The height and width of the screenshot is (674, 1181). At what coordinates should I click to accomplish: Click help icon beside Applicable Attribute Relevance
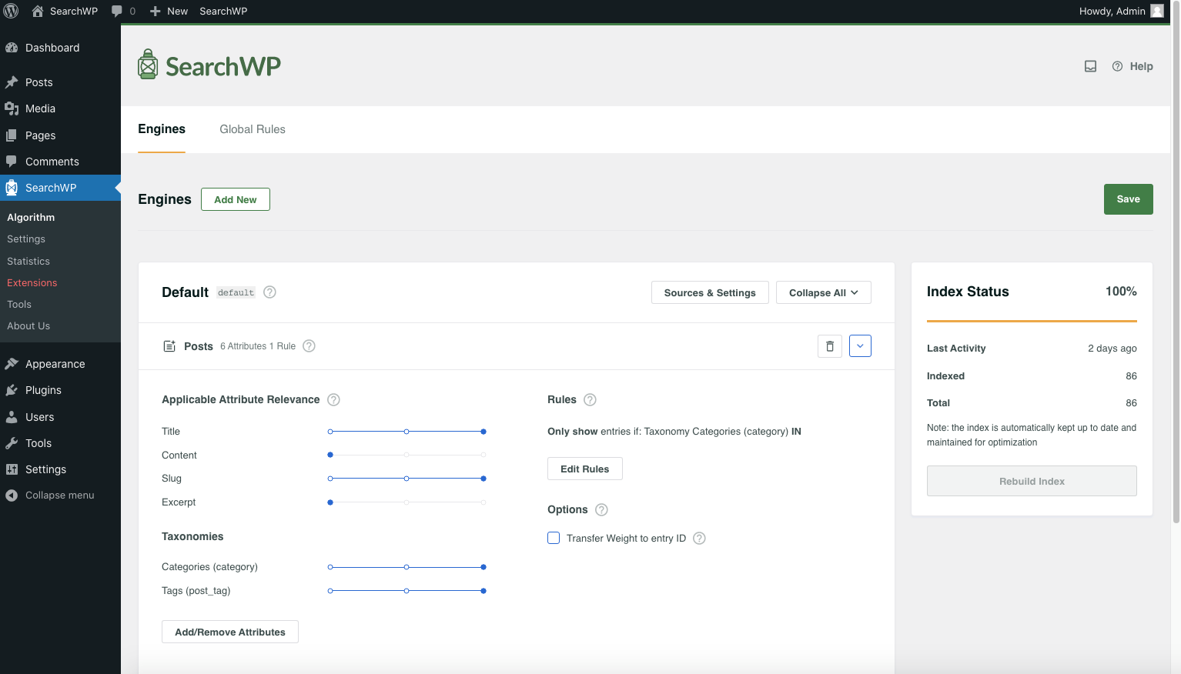point(333,399)
